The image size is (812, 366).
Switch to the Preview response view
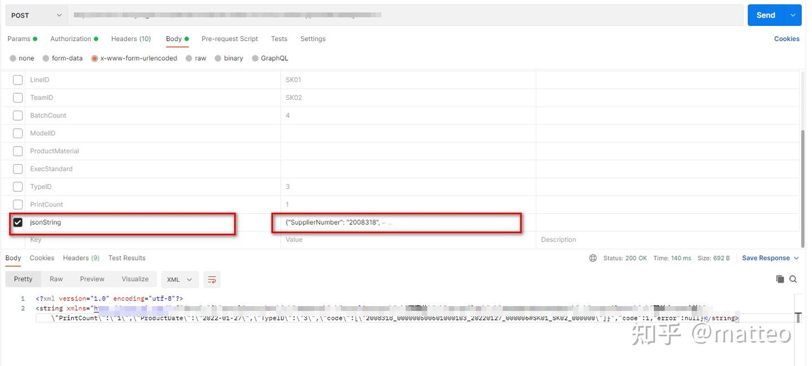tap(92, 279)
